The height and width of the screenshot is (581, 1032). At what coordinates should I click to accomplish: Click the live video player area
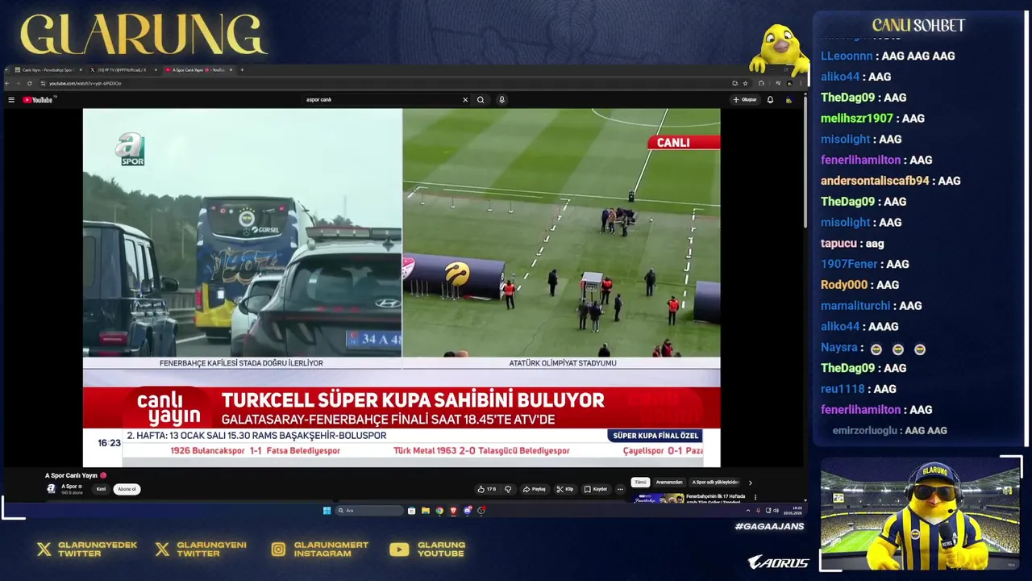(402, 287)
